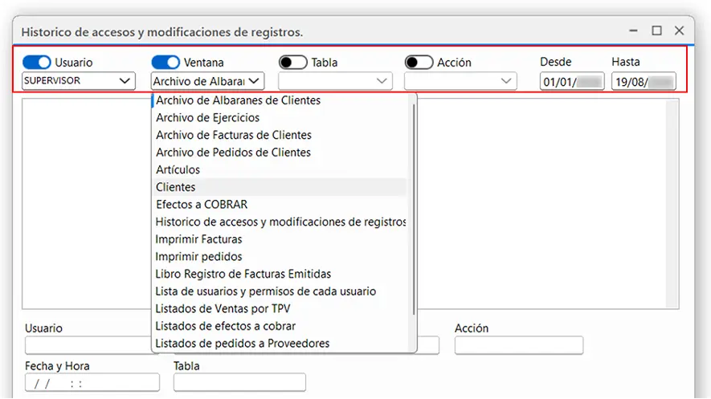This screenshot has height=399, width=711.
Task: Choose Archivo de Albaranes de Clientes option
Action: (x=280, y=100)
